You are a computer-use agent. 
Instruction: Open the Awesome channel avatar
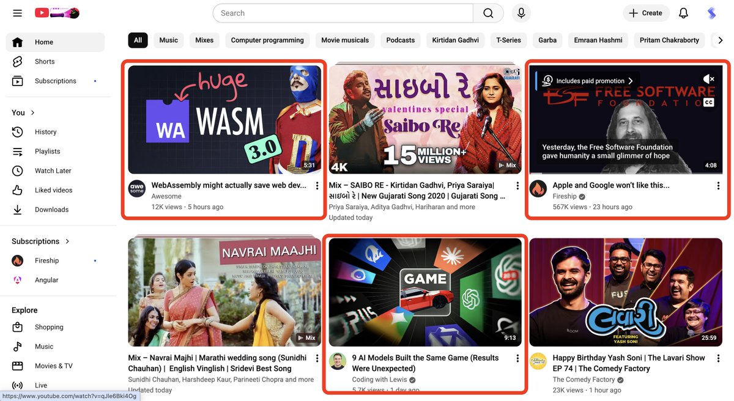tap(137, 188)
